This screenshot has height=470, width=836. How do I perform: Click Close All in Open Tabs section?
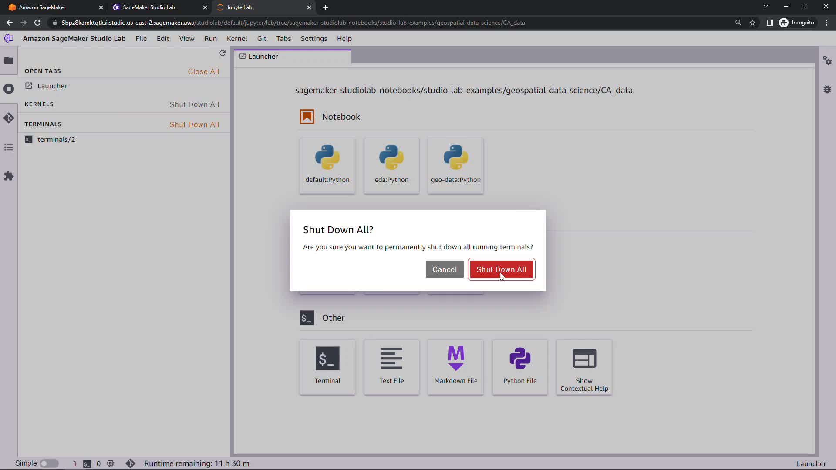point(203,71)
